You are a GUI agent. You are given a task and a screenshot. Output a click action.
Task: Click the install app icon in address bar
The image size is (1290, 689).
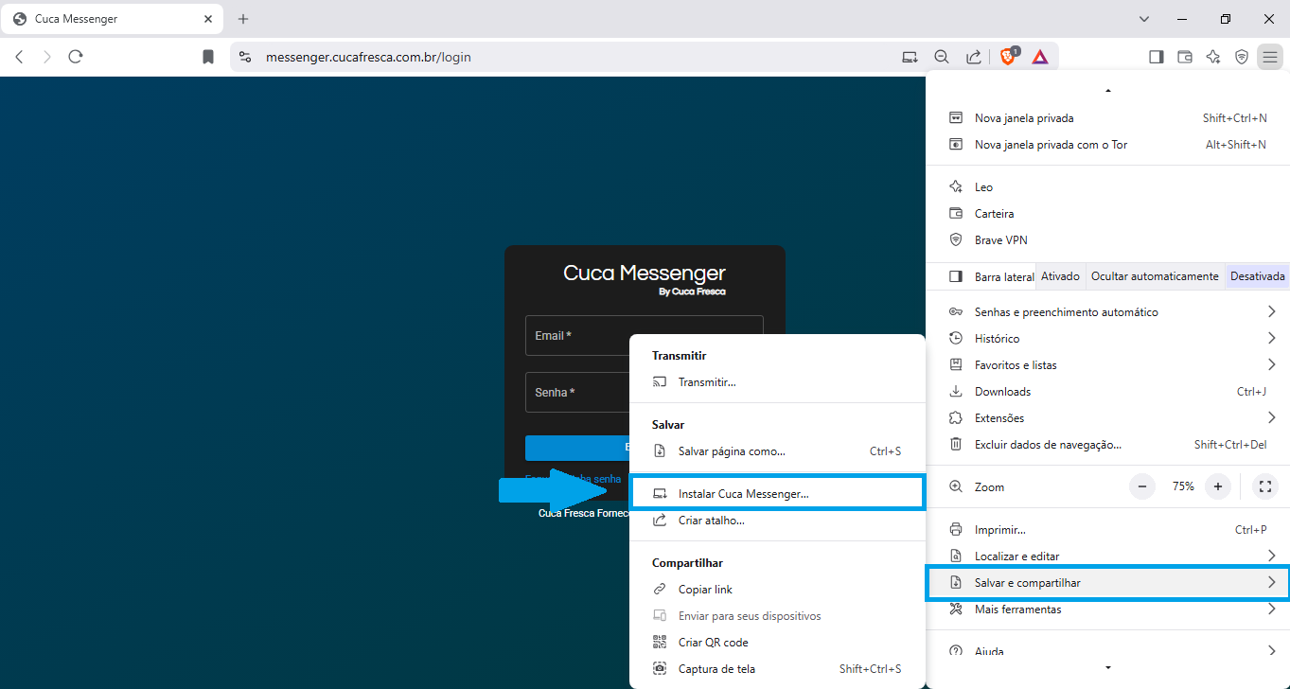[x=910, y=57]
